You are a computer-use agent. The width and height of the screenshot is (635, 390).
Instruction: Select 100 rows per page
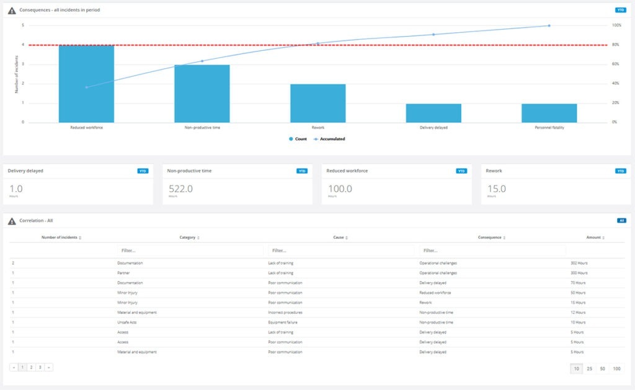(618, 368)
